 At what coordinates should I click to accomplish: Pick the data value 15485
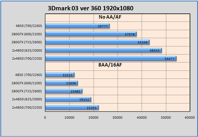(75, 91)
